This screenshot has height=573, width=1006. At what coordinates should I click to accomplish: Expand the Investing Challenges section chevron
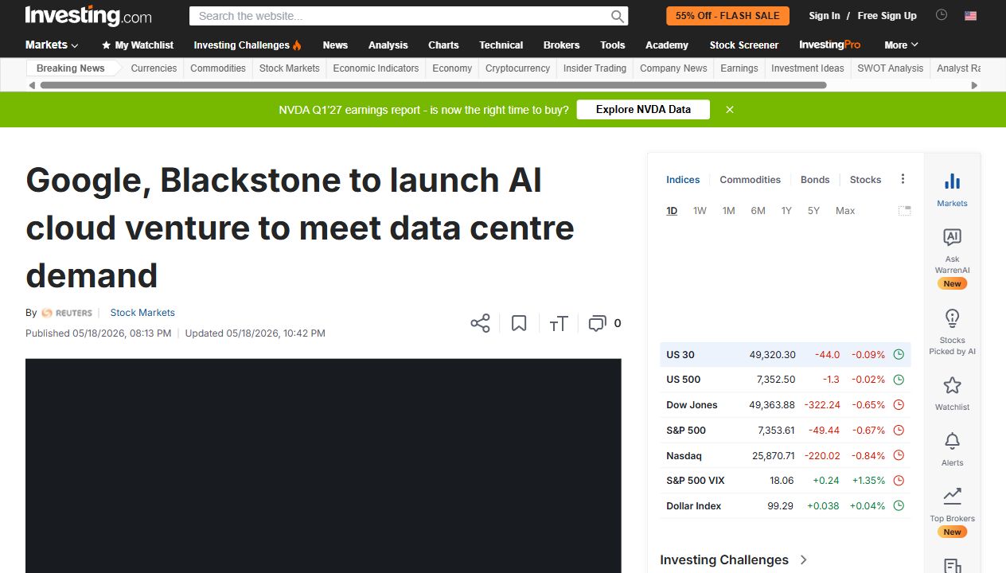[803, 559]
